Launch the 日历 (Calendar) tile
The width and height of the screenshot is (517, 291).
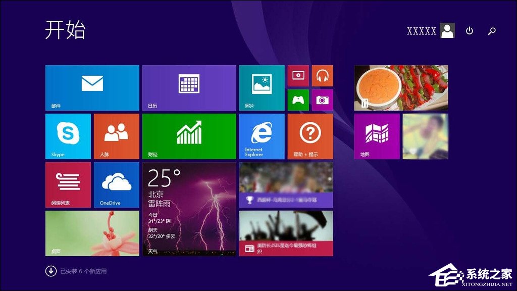point(189,87)
